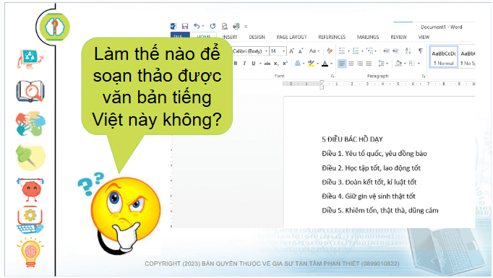This screenshot has height=278, width=493.
Task: Click the Shading paint bucket button
Action: point(398,64)
